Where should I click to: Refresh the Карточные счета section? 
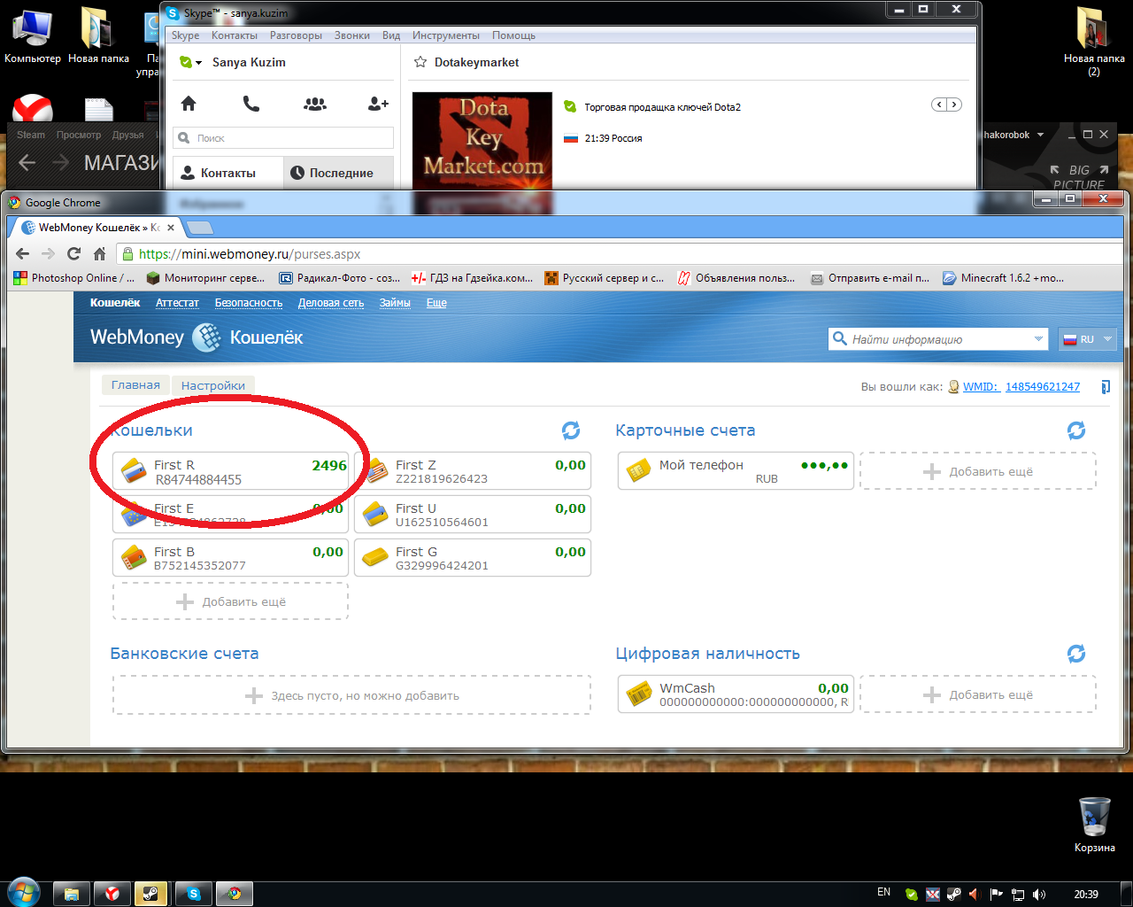(x=1076, y=430)
